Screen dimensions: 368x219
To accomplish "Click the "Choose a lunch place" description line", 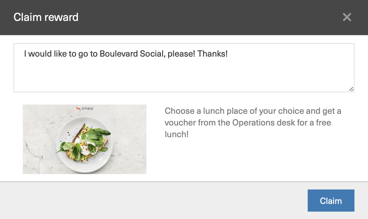I will 253,111.
